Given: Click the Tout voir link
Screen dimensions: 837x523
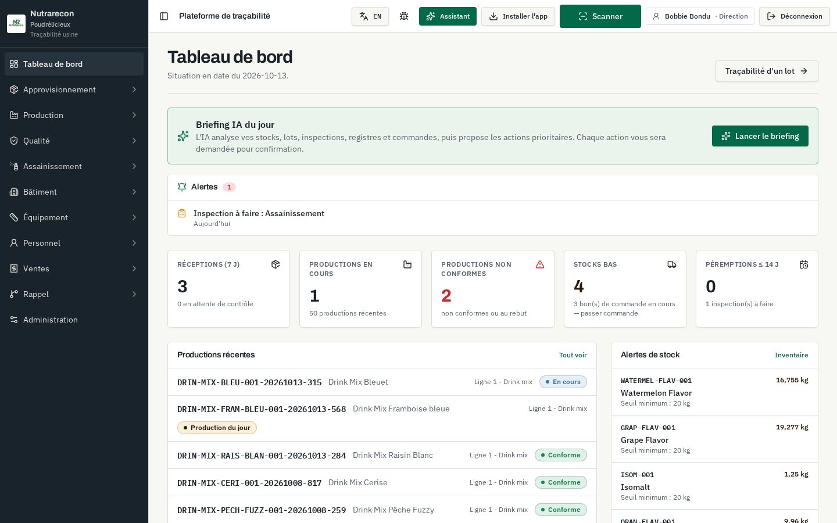Looking at the screenshot, I should pos(573,355).
